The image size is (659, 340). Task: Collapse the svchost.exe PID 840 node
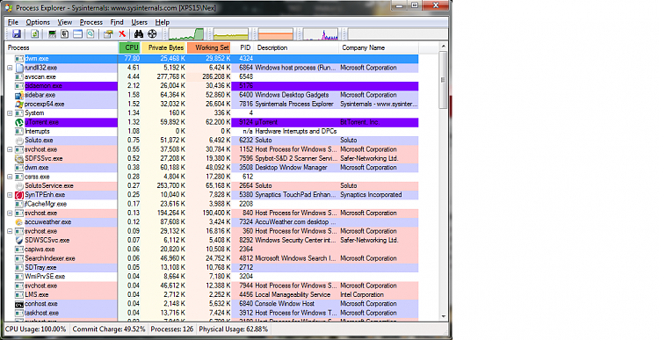pyautogui.click(x=10, y=213)
